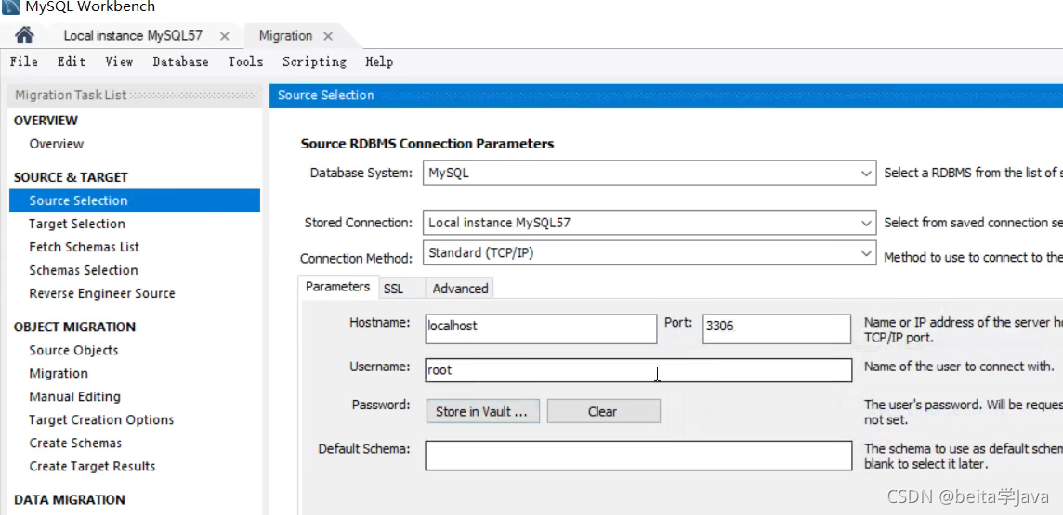Image resolution: width=1063 pixels, height=515 pixels.
Task: Open the Database menu
Action: tap(180, 61)
